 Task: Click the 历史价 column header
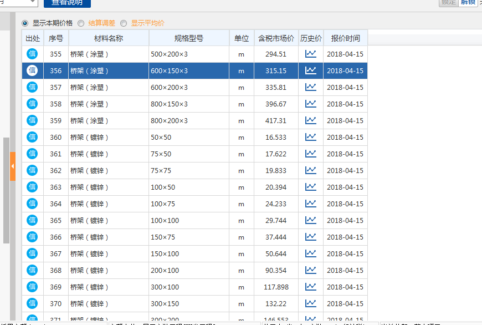pyautogui.click(x=311, y=38)
